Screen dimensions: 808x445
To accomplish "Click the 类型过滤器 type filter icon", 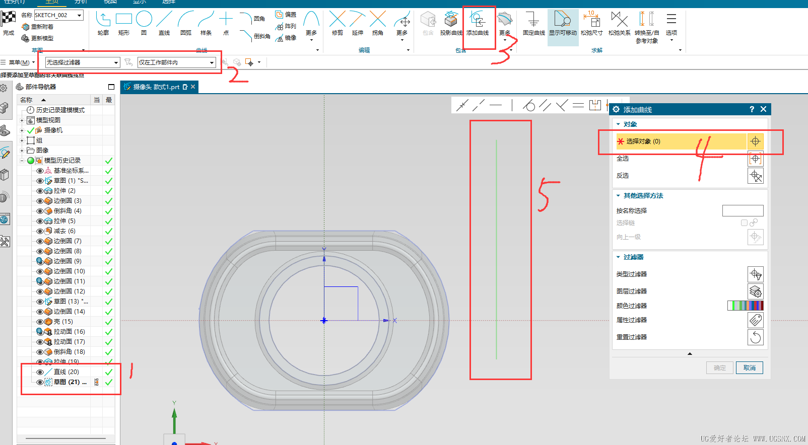I will (x=756, y=274).
